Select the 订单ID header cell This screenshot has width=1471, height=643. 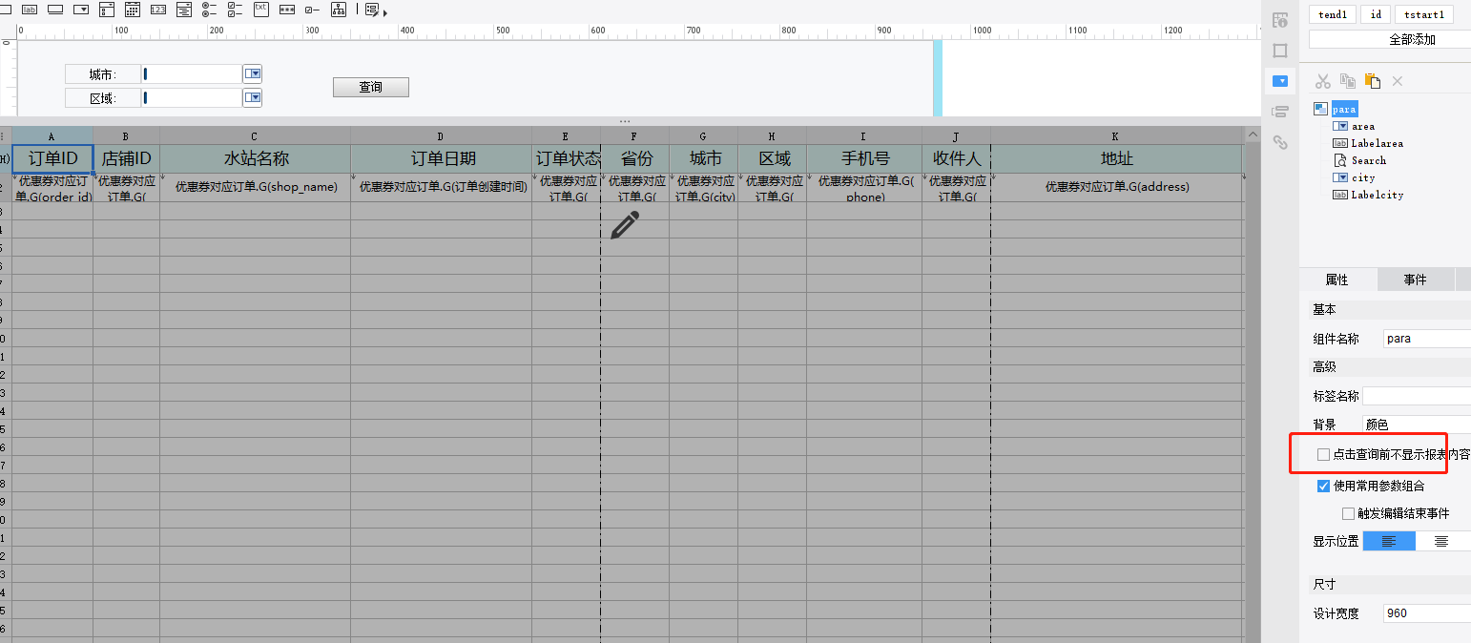pos(52,158)
